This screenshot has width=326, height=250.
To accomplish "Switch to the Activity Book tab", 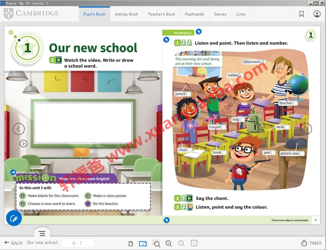I will coord(126,14).
